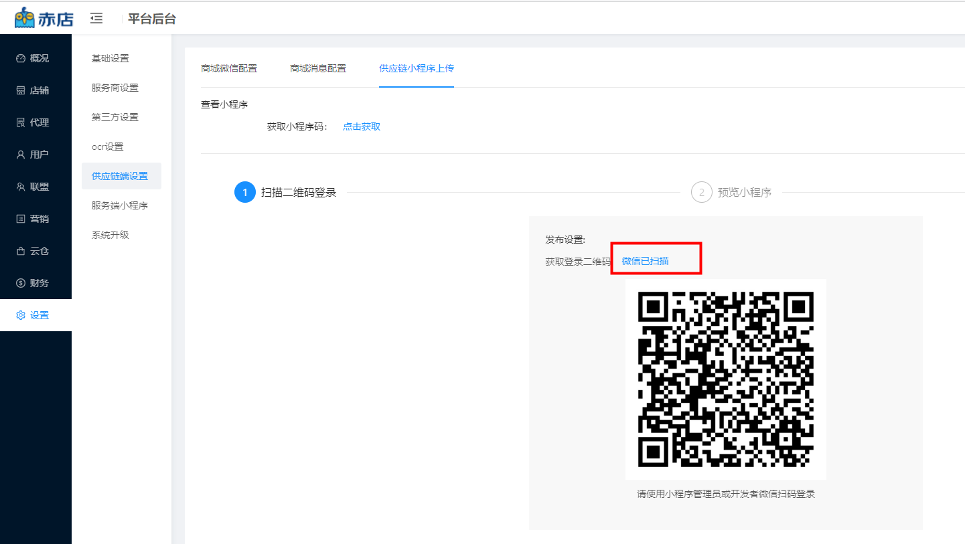
Task: Click the login QR code image
Action: pos(726,379)
